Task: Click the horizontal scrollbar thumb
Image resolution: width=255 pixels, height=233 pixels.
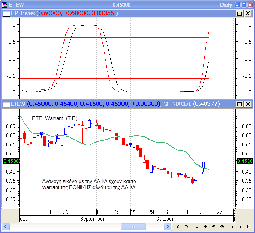Action: point(134,227)
